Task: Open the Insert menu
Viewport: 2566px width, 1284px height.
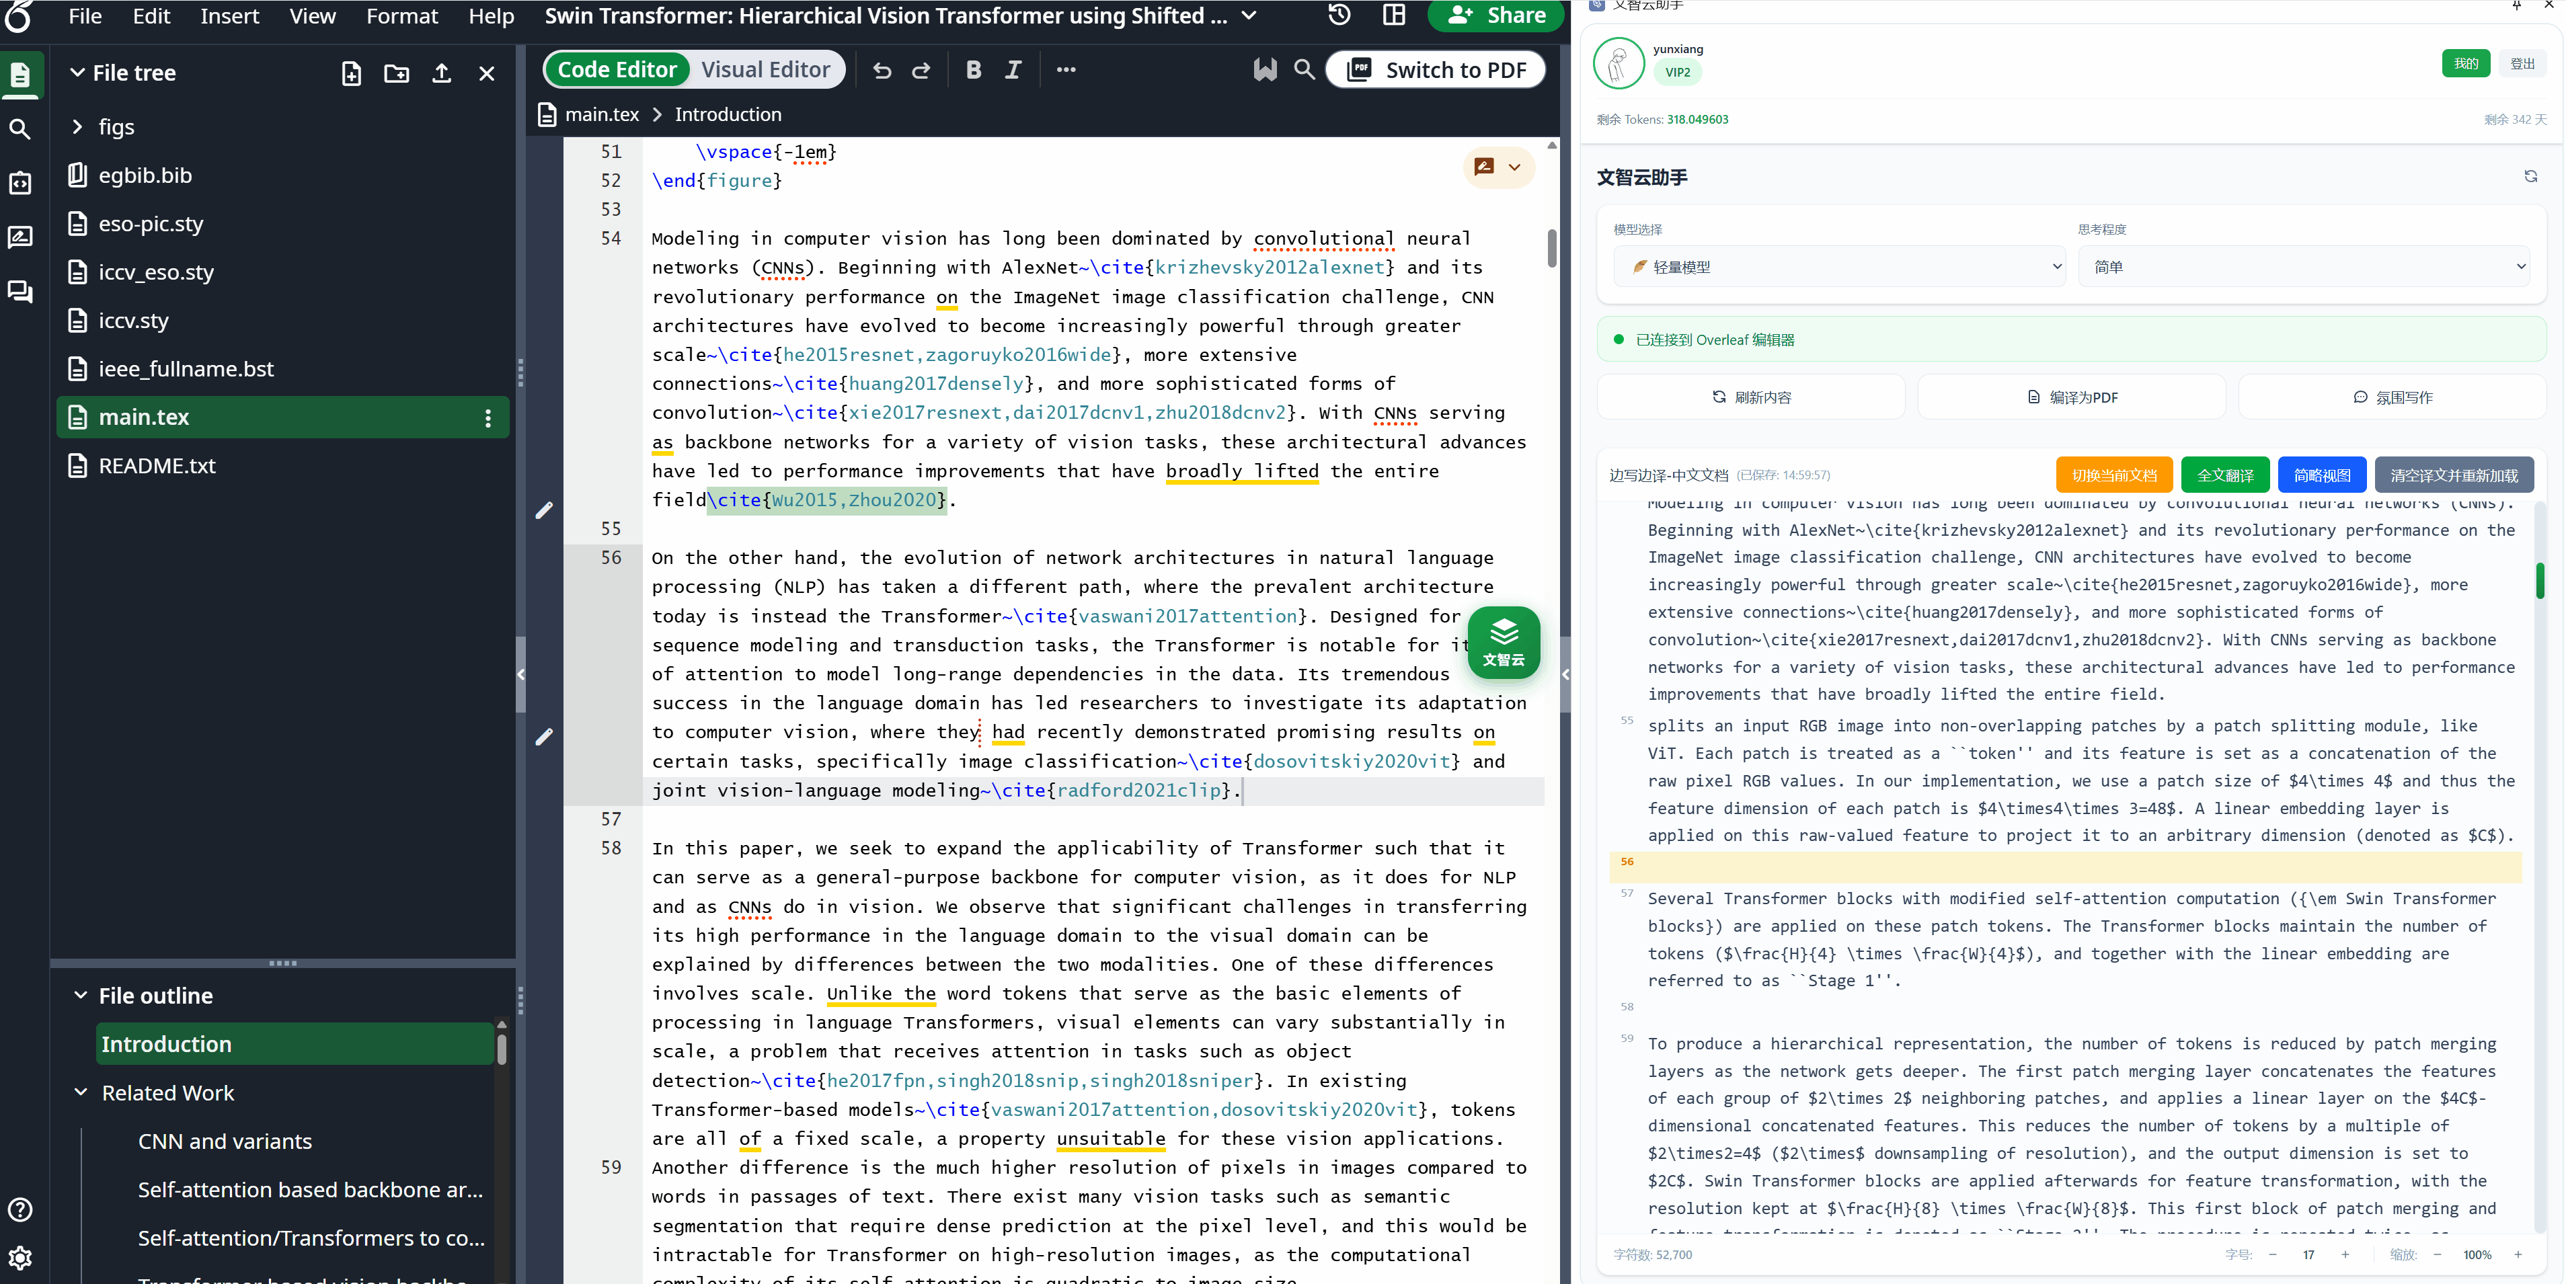Action: pyautogui.click(x=229, y=16)
